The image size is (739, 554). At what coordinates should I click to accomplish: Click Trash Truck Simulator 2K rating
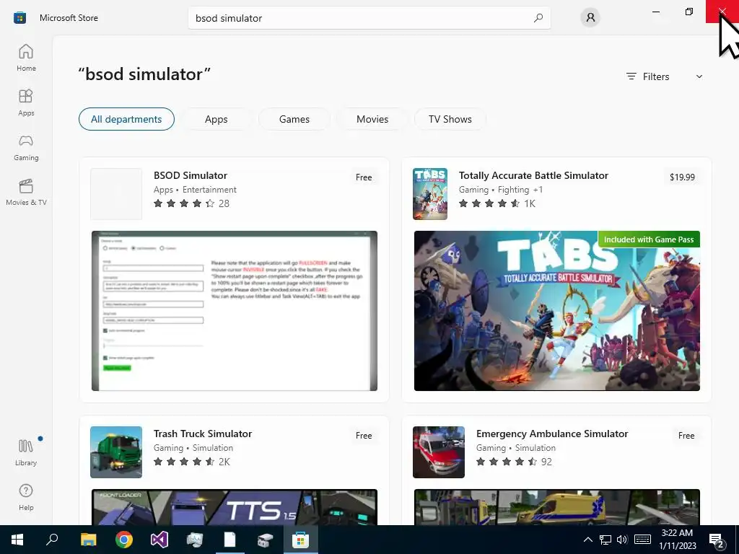click(x=192, y=462)
